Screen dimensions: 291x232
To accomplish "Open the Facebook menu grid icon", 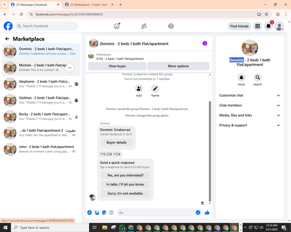I will [x=257, y=26].
